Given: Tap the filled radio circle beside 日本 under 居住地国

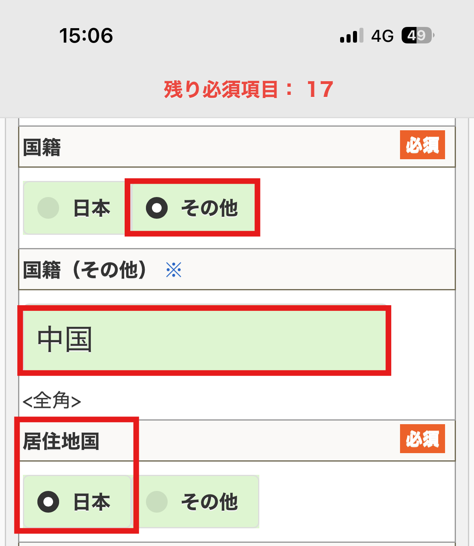Looking at the screenshot, I should (x=49, y=501).
